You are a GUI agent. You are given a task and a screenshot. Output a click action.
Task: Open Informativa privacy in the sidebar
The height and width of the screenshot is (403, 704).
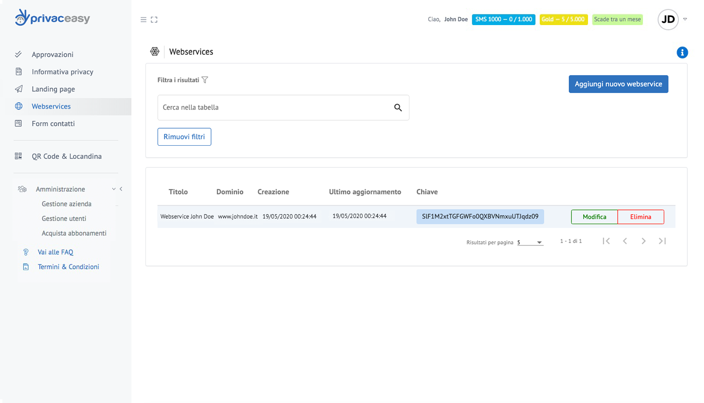[62, 72]
